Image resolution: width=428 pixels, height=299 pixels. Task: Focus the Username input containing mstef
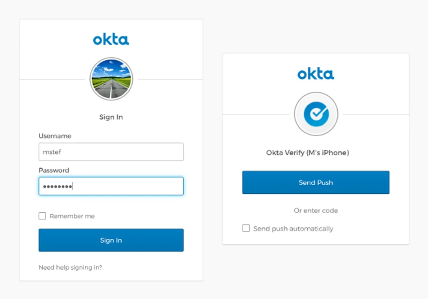pyautogui.click(x=111, y=152)
